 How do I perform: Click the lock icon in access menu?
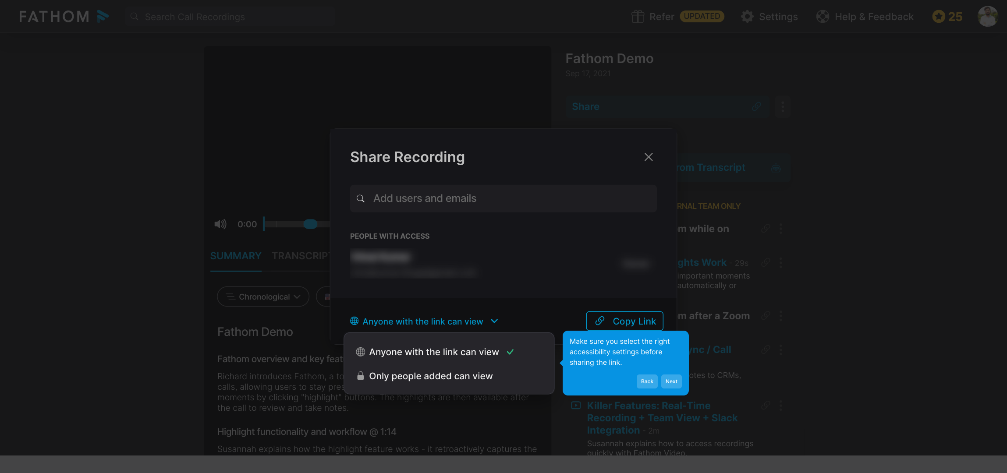tap(361, 376)
